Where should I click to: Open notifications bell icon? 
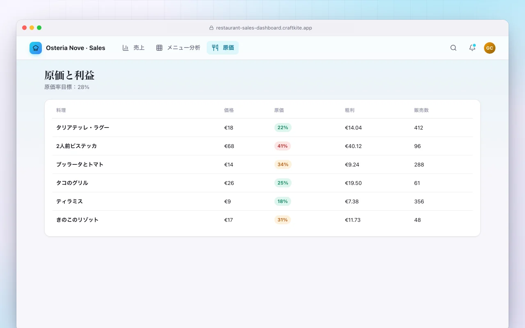point(472,48)
